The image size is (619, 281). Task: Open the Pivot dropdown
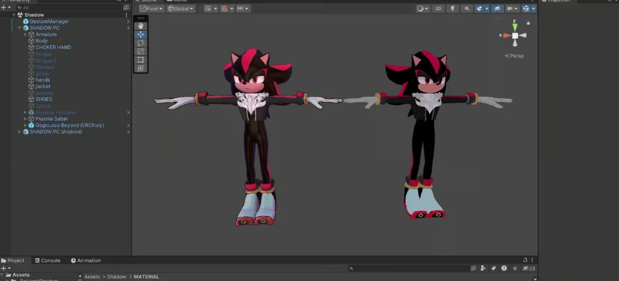pos(151,9)
